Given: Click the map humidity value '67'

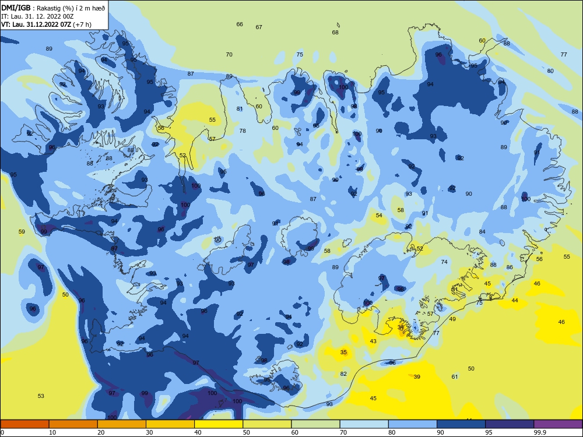Looking at the screenshot, I should tap(259, 27).
